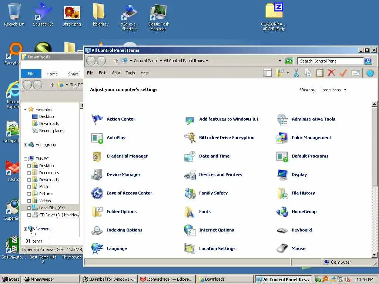Open Ease of Access Center icon

[x=97, y=193]
